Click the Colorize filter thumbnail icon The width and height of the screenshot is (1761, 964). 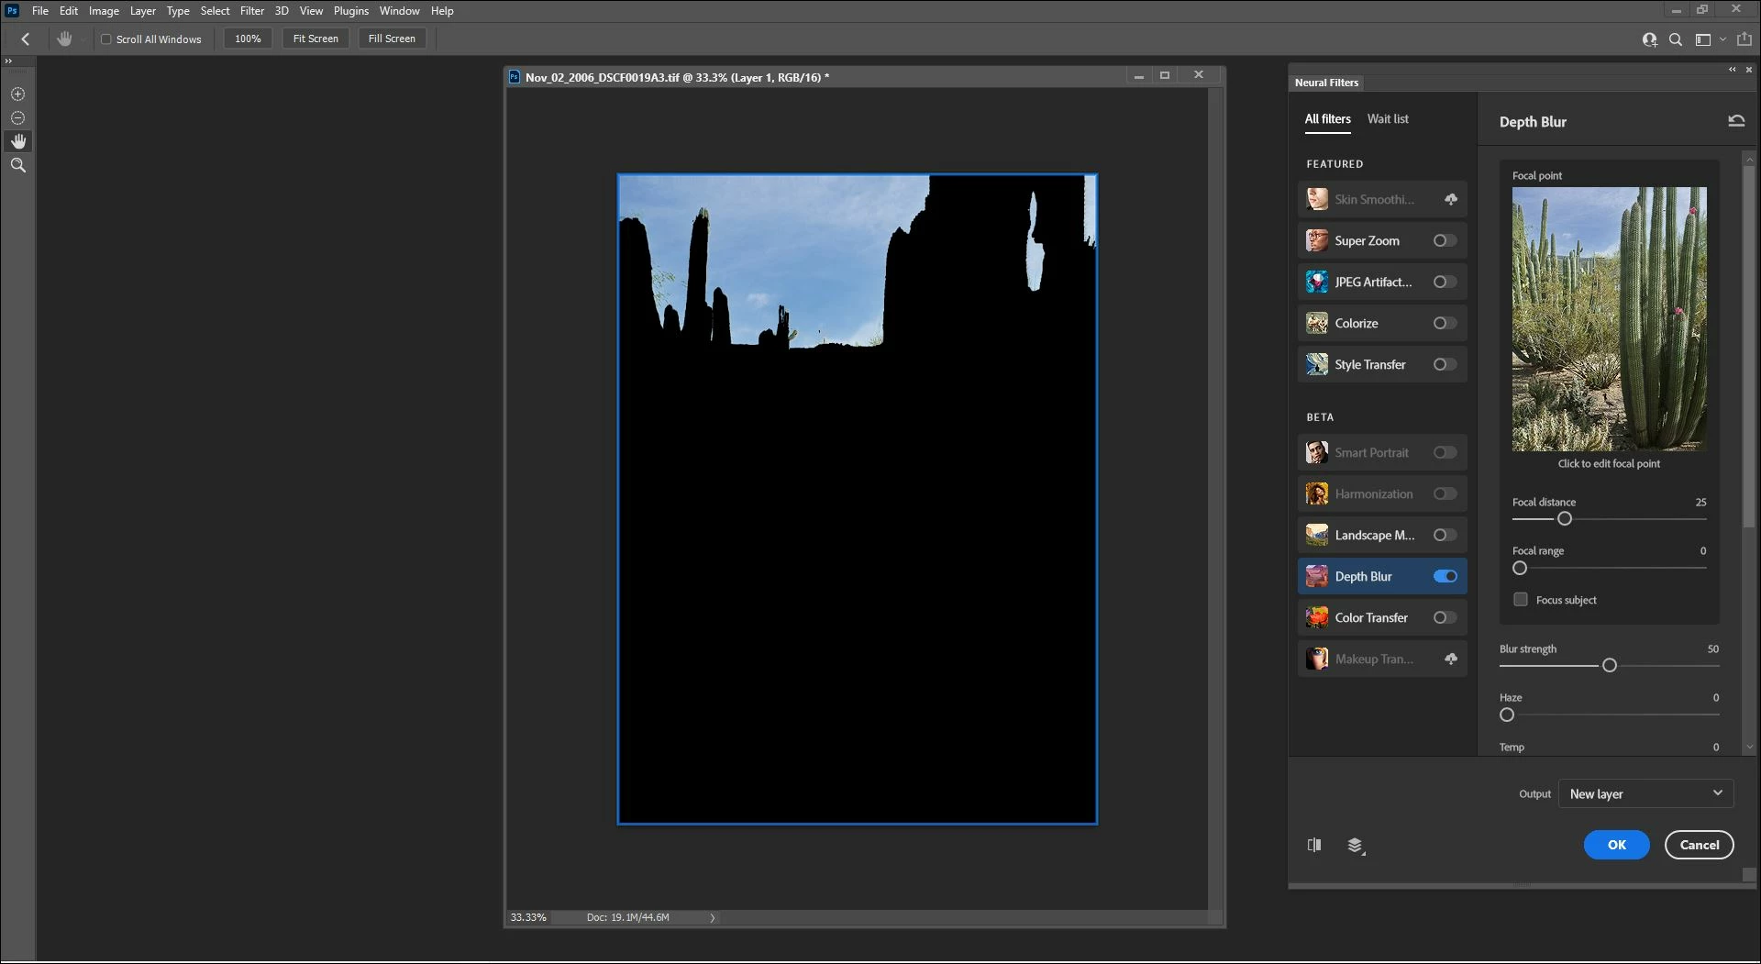click(1317, 323)
